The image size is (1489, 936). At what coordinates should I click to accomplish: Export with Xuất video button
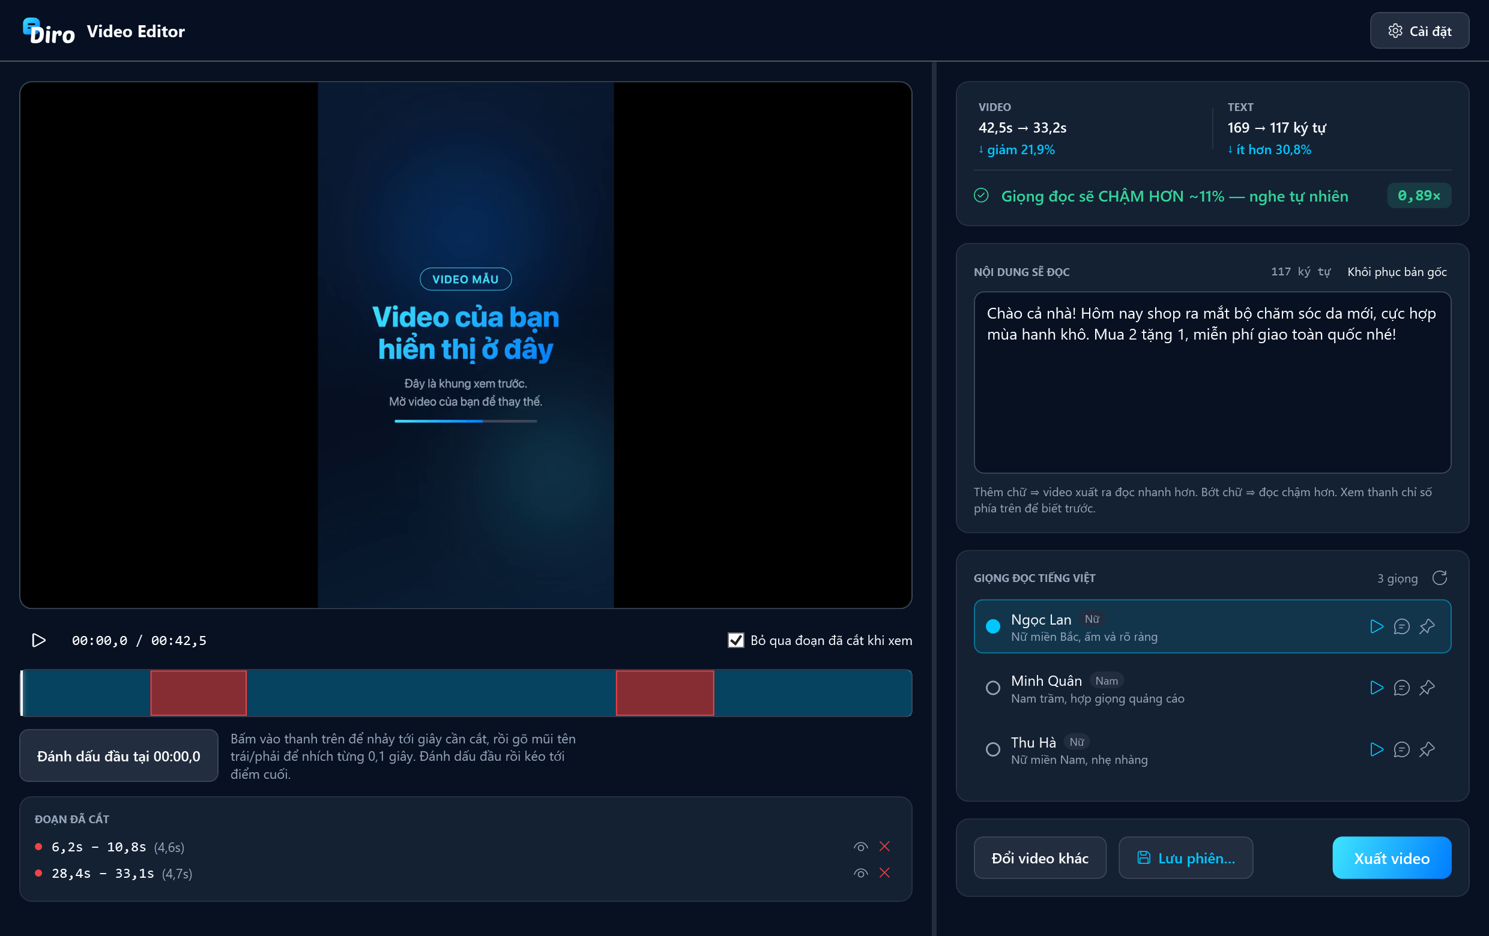pos(1391,857)
